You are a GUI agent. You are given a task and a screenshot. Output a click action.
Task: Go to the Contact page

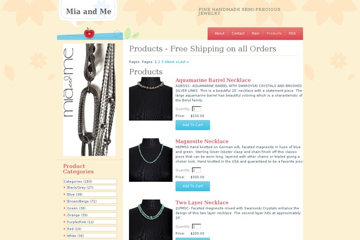(x=238, y=34)
